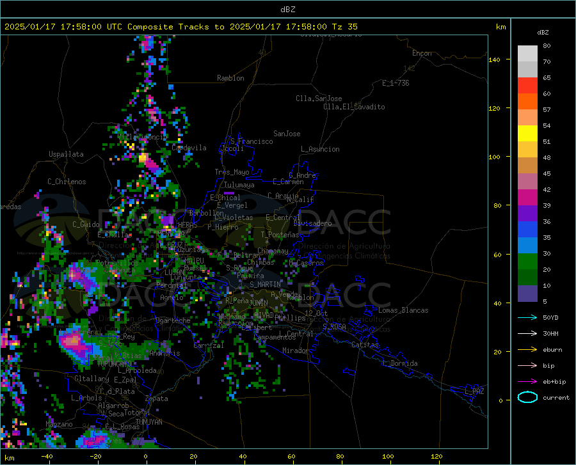
Task: Select the green 30 dBZ legend swatch
Action: tap(527, 262)
